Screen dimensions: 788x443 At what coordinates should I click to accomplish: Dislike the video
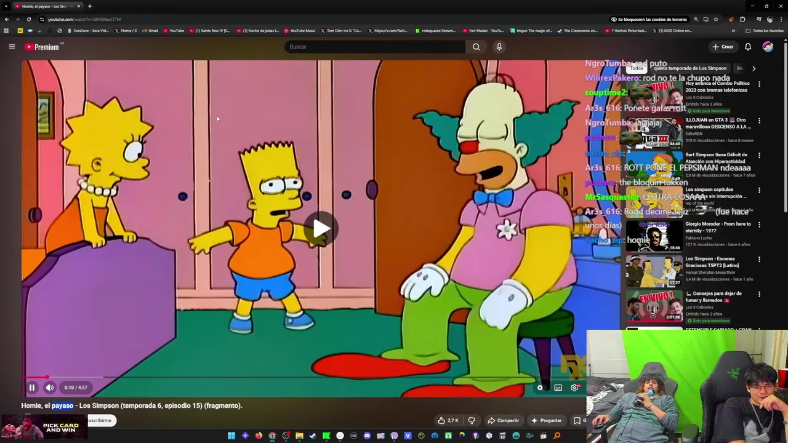pos(472,421)
